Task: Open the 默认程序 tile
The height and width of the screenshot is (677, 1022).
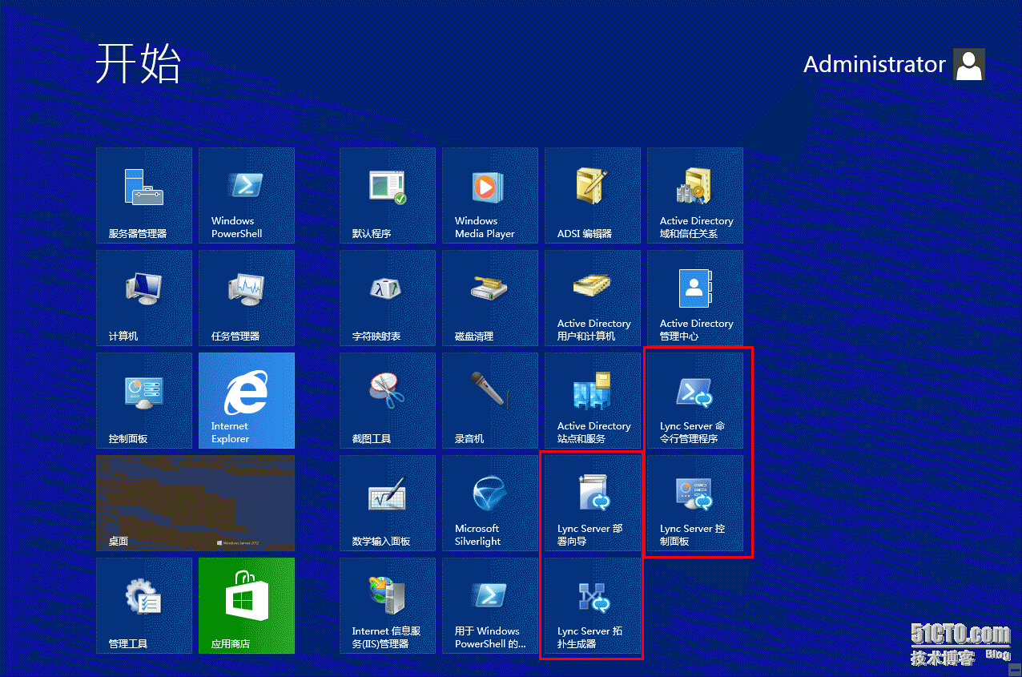Action: [x=388, y=195]
